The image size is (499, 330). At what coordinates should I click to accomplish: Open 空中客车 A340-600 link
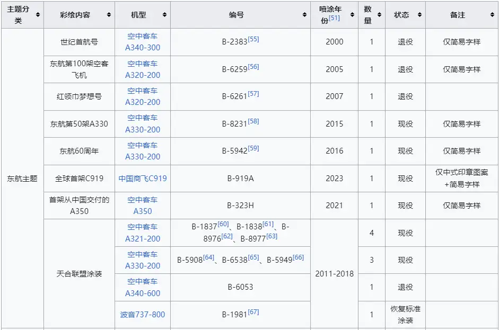point(143,287)
